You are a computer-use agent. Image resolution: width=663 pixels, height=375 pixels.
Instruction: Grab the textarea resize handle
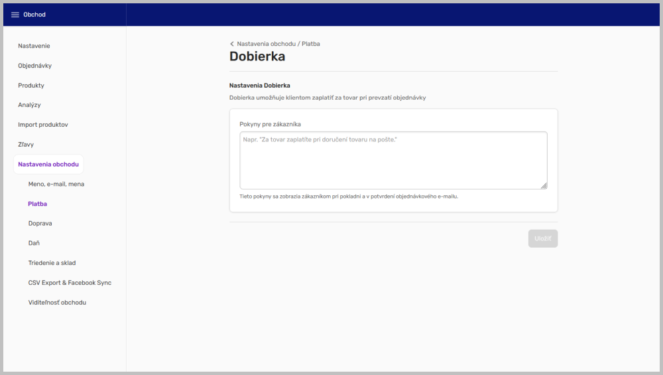pos(544,186)
